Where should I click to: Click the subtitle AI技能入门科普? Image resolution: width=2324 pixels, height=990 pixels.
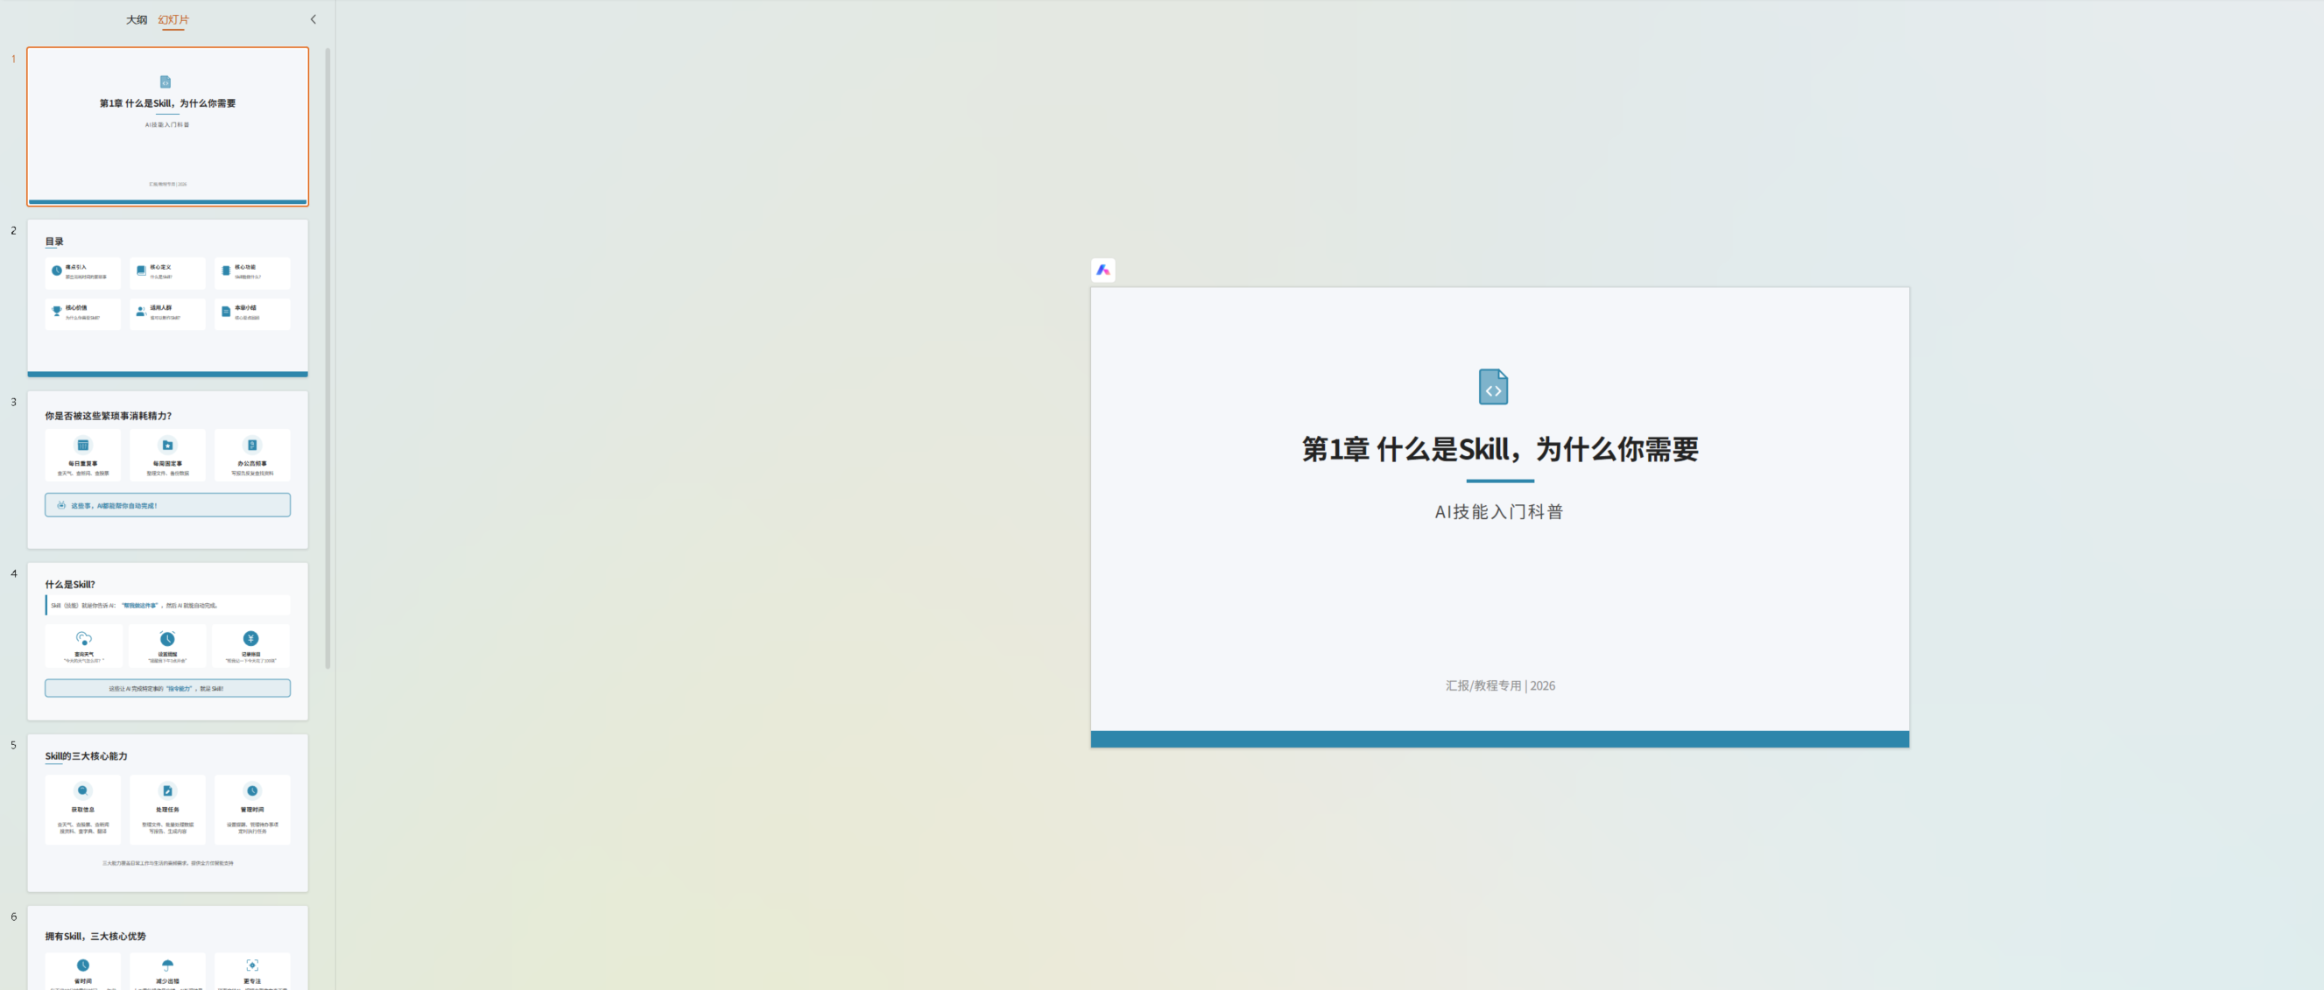click(x=1498, y=511)
